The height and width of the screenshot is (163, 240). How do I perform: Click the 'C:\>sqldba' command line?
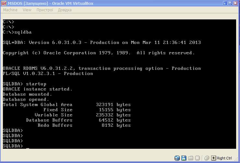17,32
